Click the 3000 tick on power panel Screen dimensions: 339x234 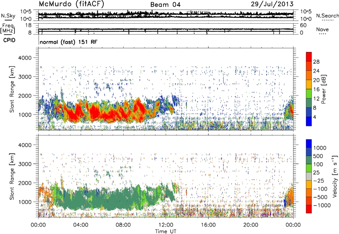pyautogui.click(x=25, y=77)
